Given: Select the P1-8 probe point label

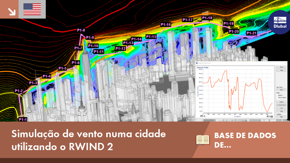Looking at the screenshot, I should [x=81, y=30].
